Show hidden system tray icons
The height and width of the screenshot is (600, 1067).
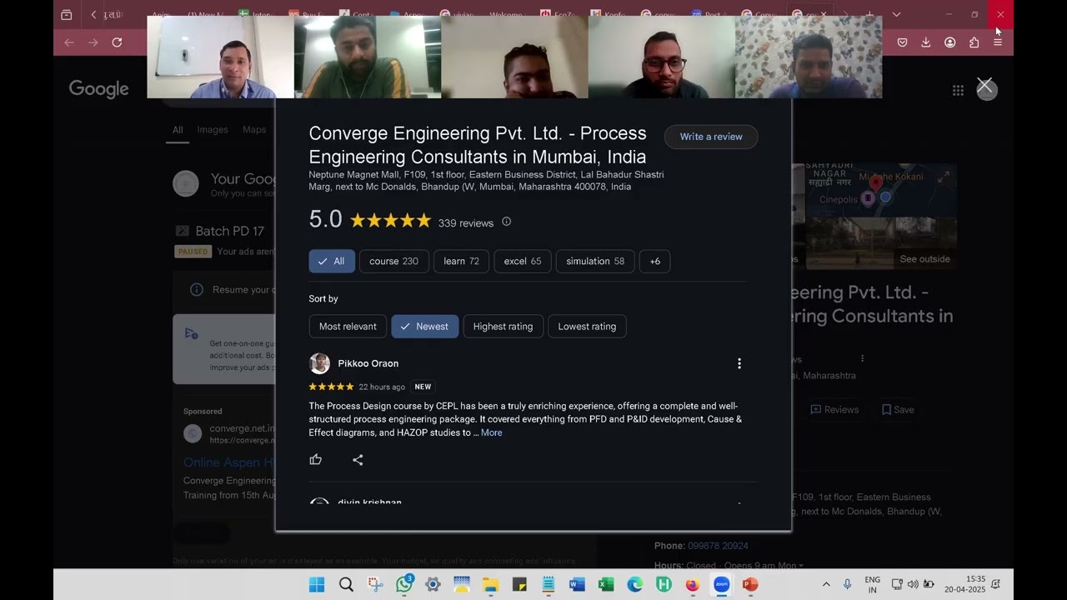click(826, 584)
